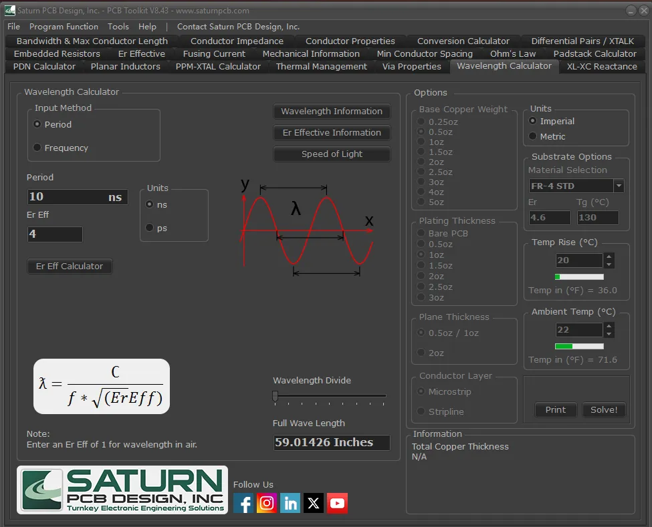Switch to XL-XC Reactance tab
Image resolution: width=652 pixels, height=527 pixels.
(x=602, y=66)
